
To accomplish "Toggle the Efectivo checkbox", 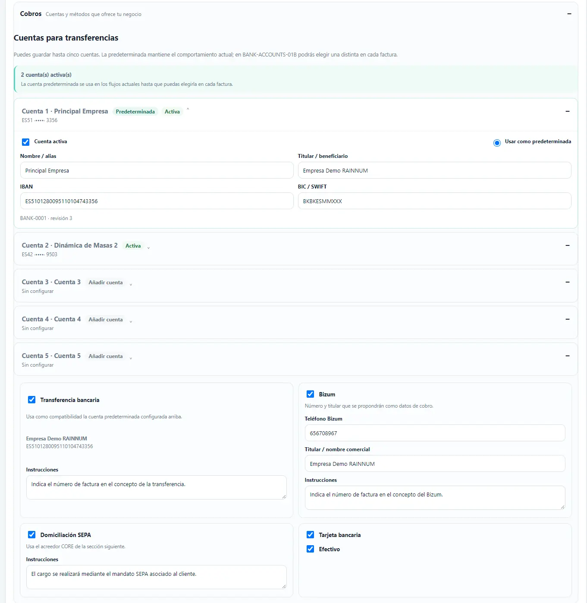I will 310,549.
